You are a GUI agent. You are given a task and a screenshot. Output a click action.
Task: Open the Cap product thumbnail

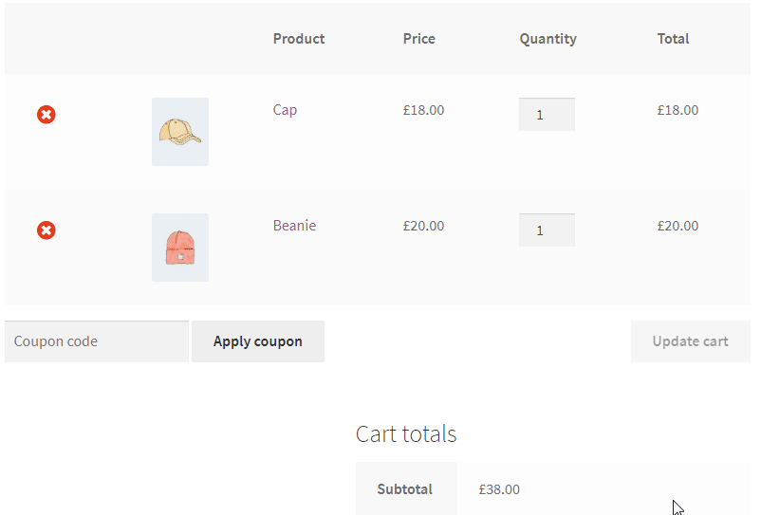(180, 132)
